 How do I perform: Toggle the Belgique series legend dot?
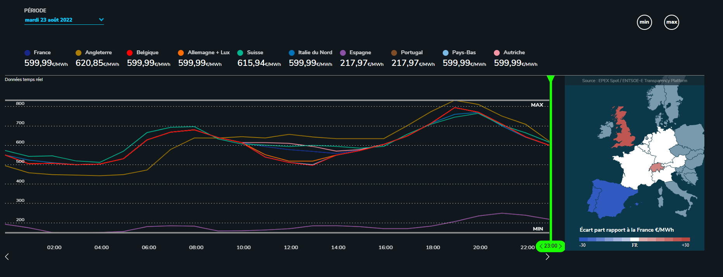tap(130, 53)
